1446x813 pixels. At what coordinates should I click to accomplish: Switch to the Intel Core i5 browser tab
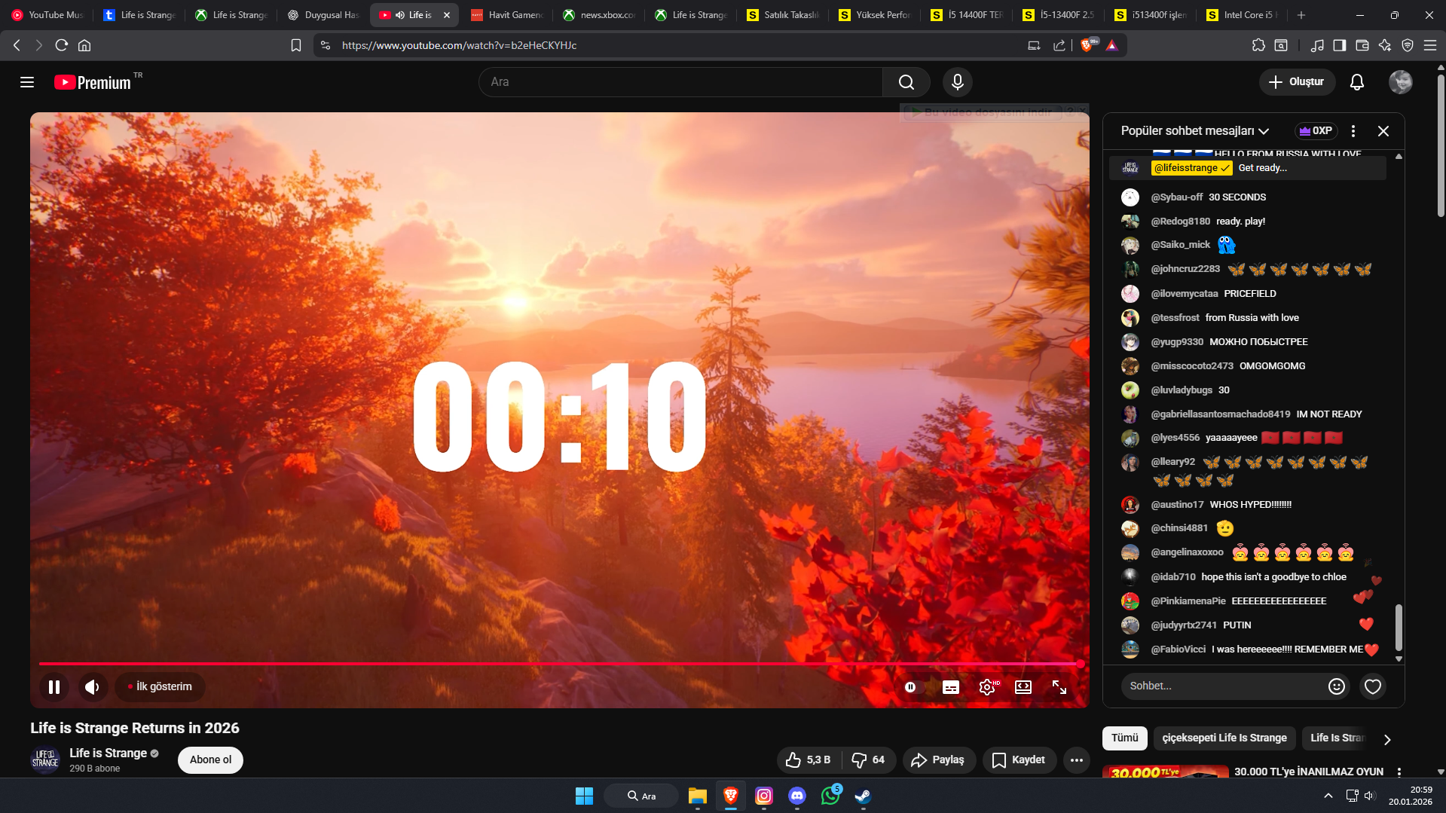point(1243,15)
